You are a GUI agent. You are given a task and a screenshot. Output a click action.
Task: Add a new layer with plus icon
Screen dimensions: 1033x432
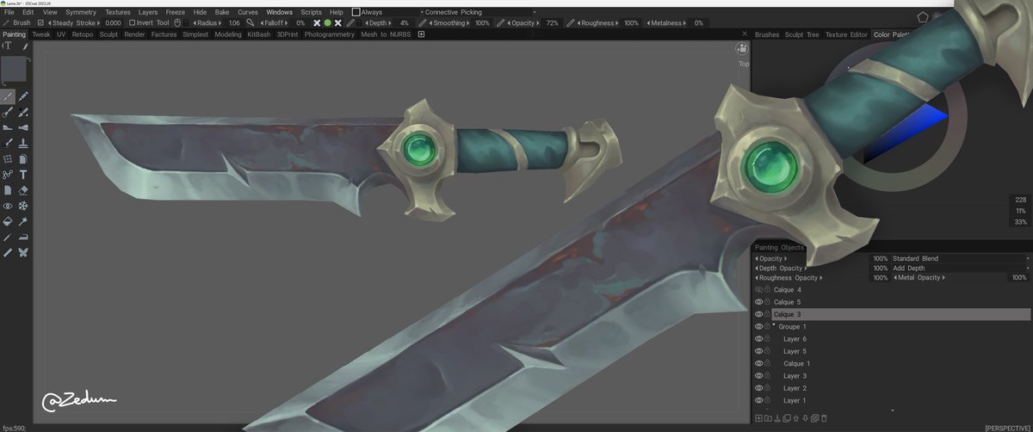point(758,418)
